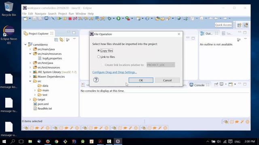This screenshot has width=259, height=145.
Task: Click the help question mark icon
Action: coord(96,80)
